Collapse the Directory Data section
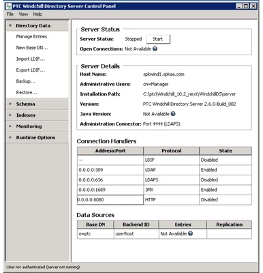 10,26
